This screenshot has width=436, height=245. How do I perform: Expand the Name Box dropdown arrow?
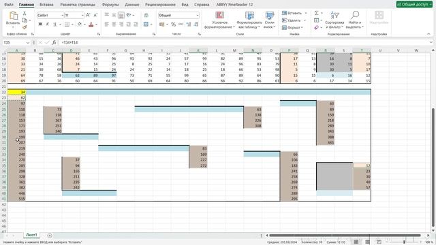(x=27, y=42)
